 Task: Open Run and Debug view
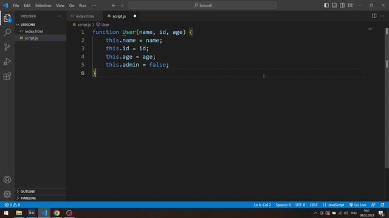coord(7,62)
